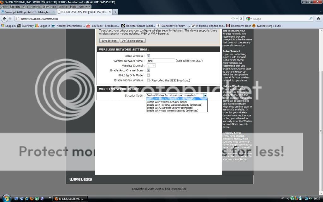Uncheck the Enable Wireless checkbox
Image resolution: width=323 pixels, height=202 pixels.
click(x=148, y=56)
